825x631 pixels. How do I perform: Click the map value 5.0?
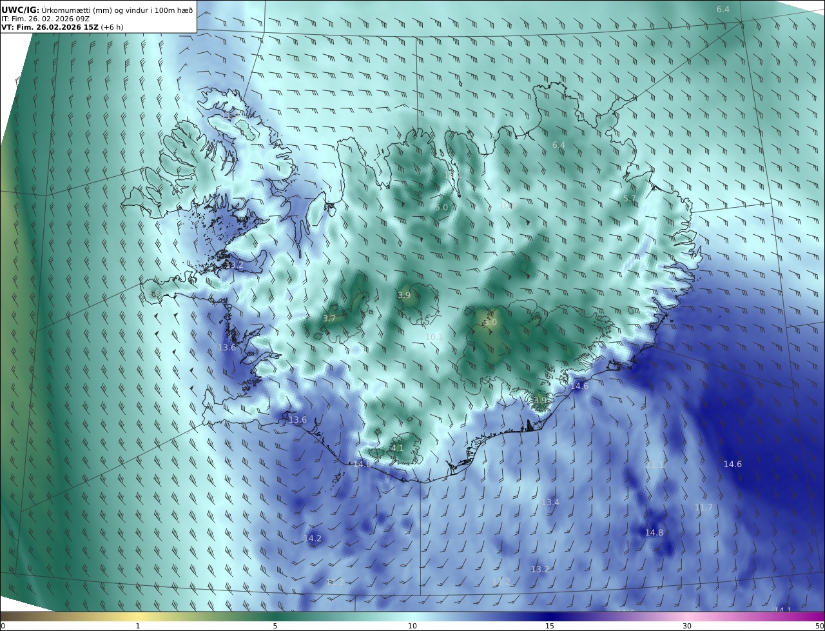pos(442,208)
